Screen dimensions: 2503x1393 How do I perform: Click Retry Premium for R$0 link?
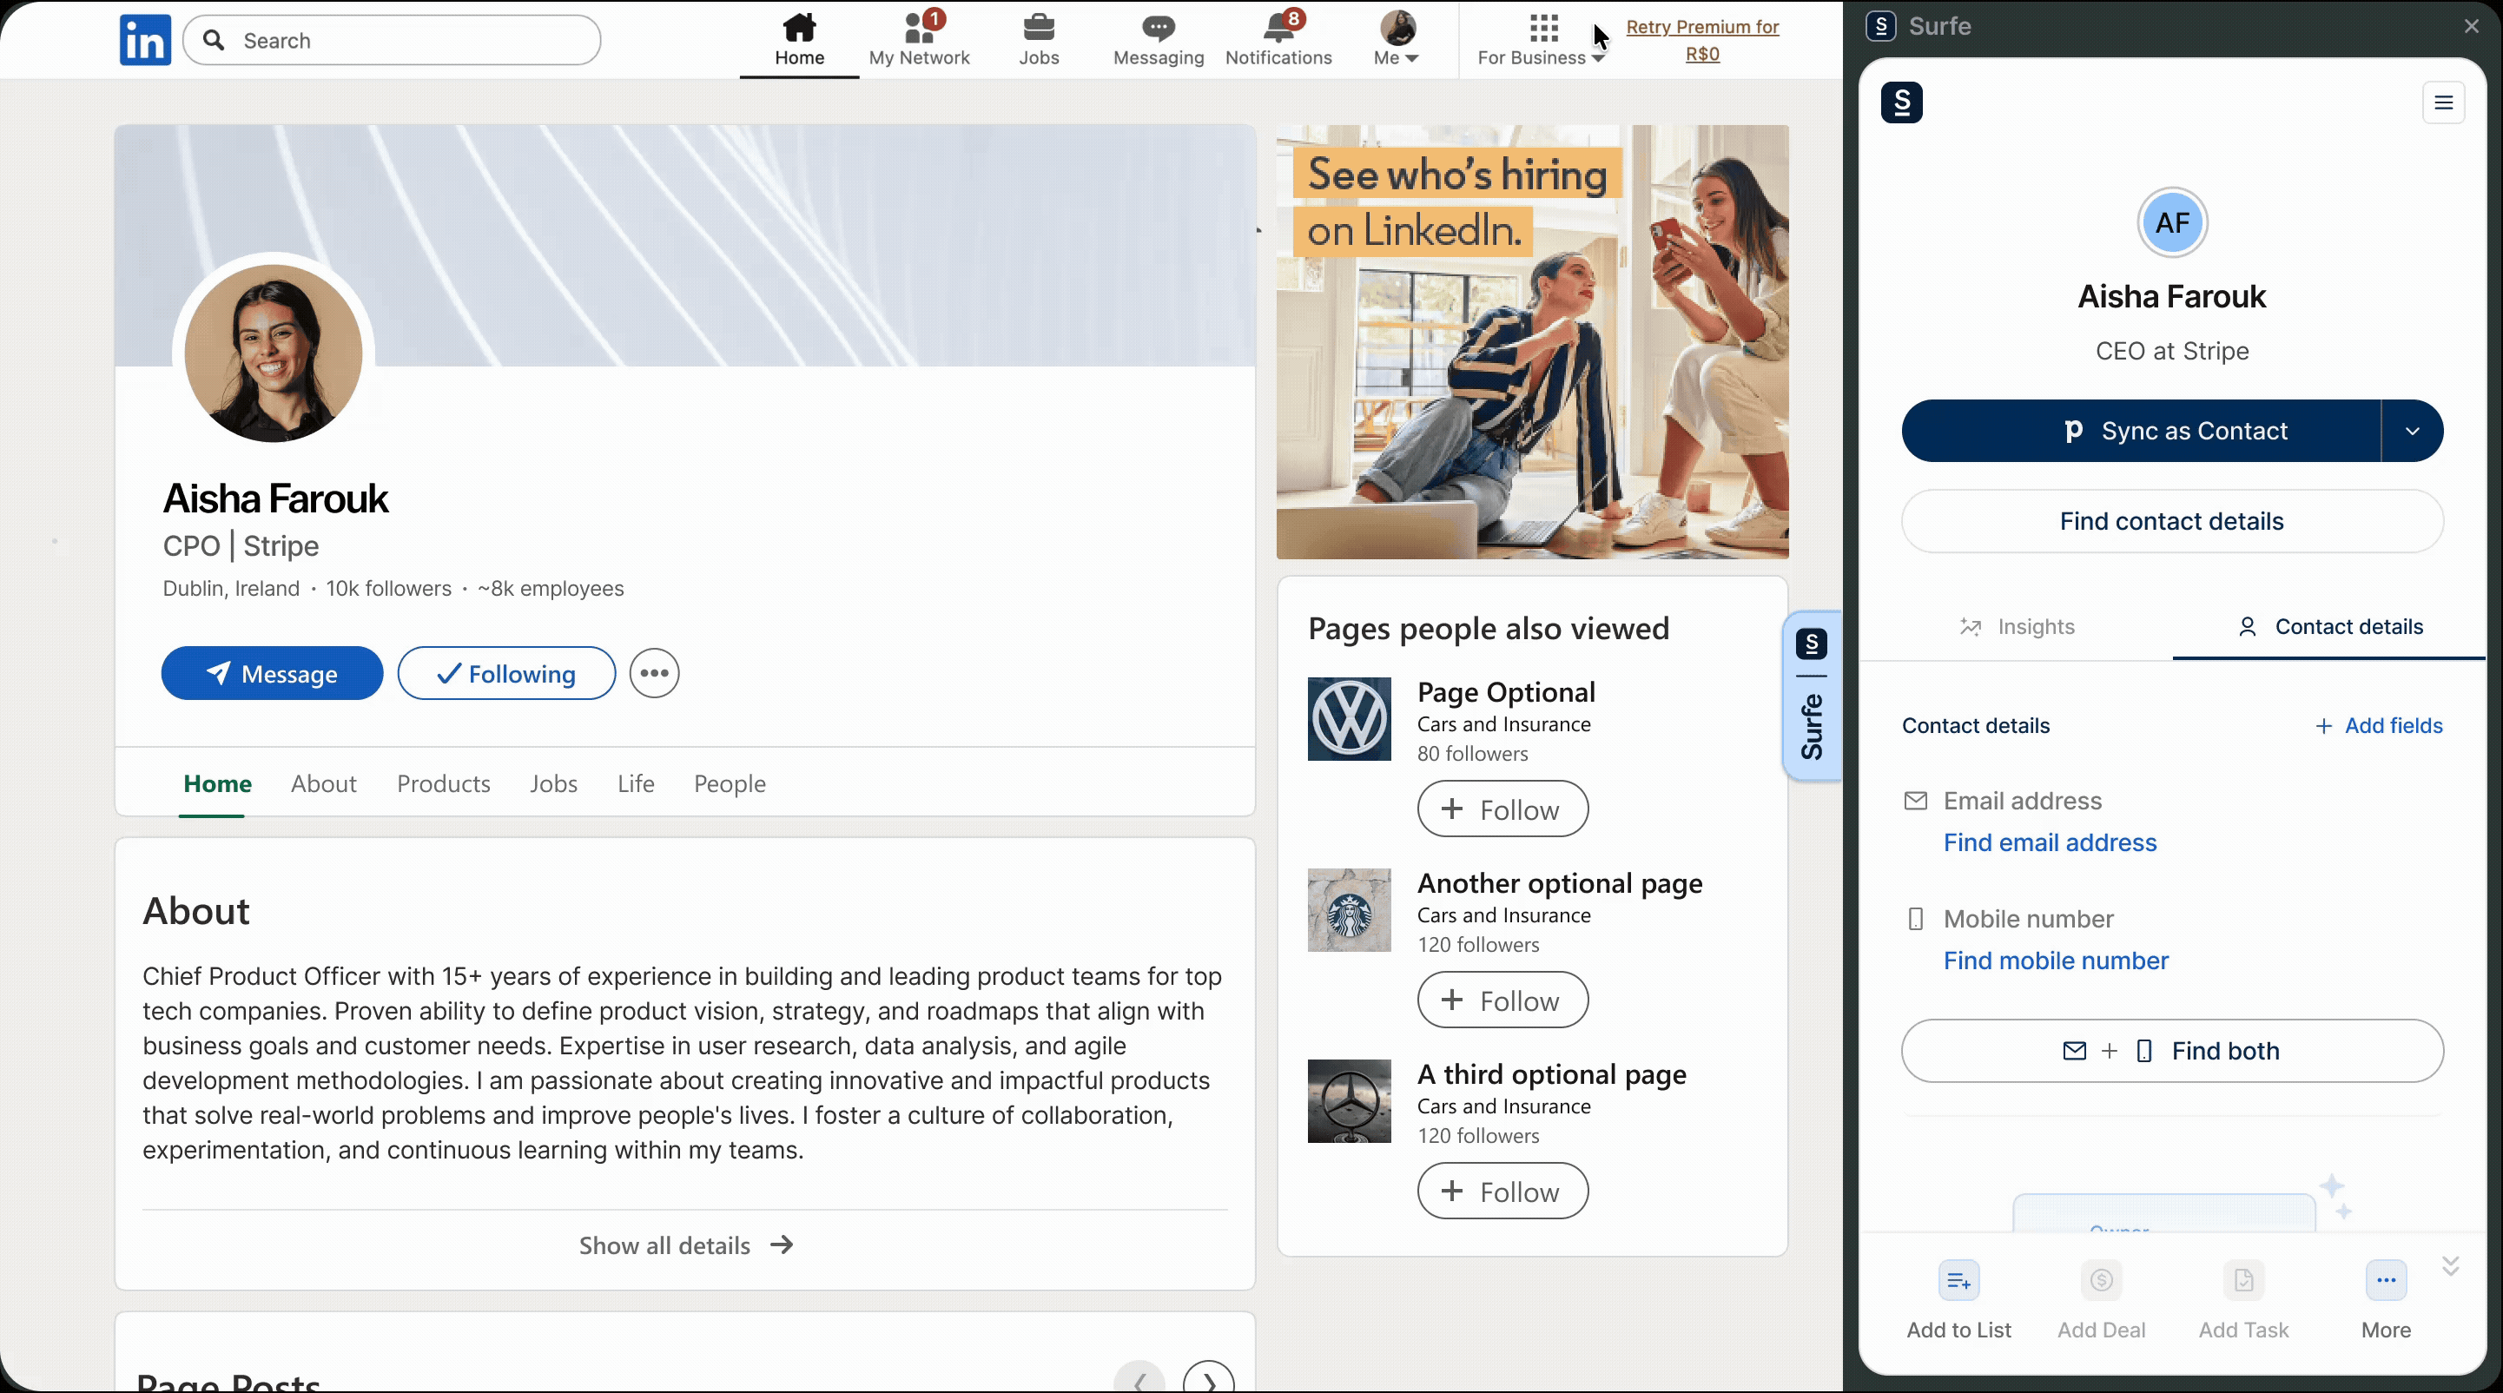click(1702, 40)
